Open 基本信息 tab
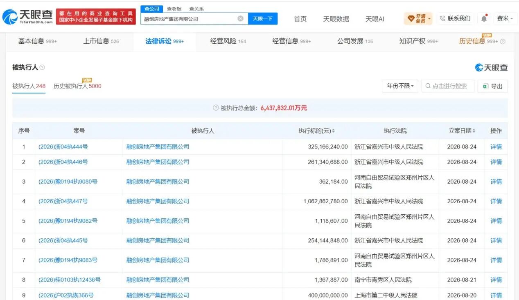The image size is (519, 300). tap(38, 41)
